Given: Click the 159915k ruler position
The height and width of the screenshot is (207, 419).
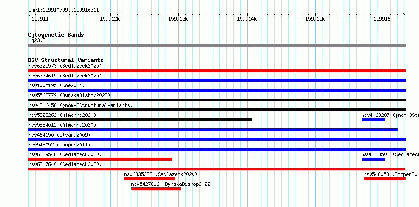Looking at the screenshot, I should tap(315, 19).
